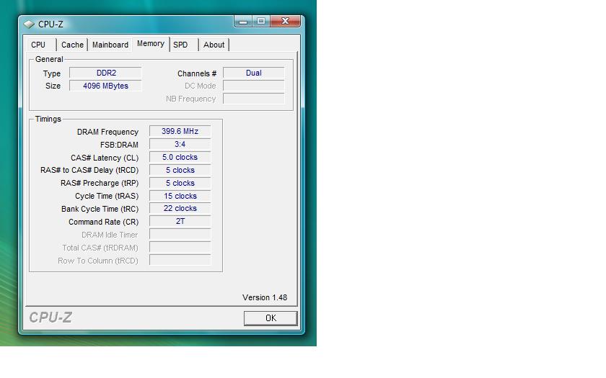Select the Mainboard tab

pyautogui.click(x=110, y=45)
